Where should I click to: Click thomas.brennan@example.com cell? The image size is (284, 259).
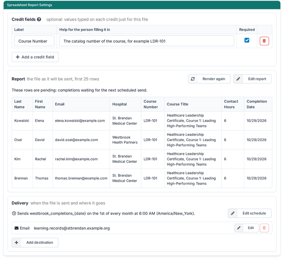(81, 179)
